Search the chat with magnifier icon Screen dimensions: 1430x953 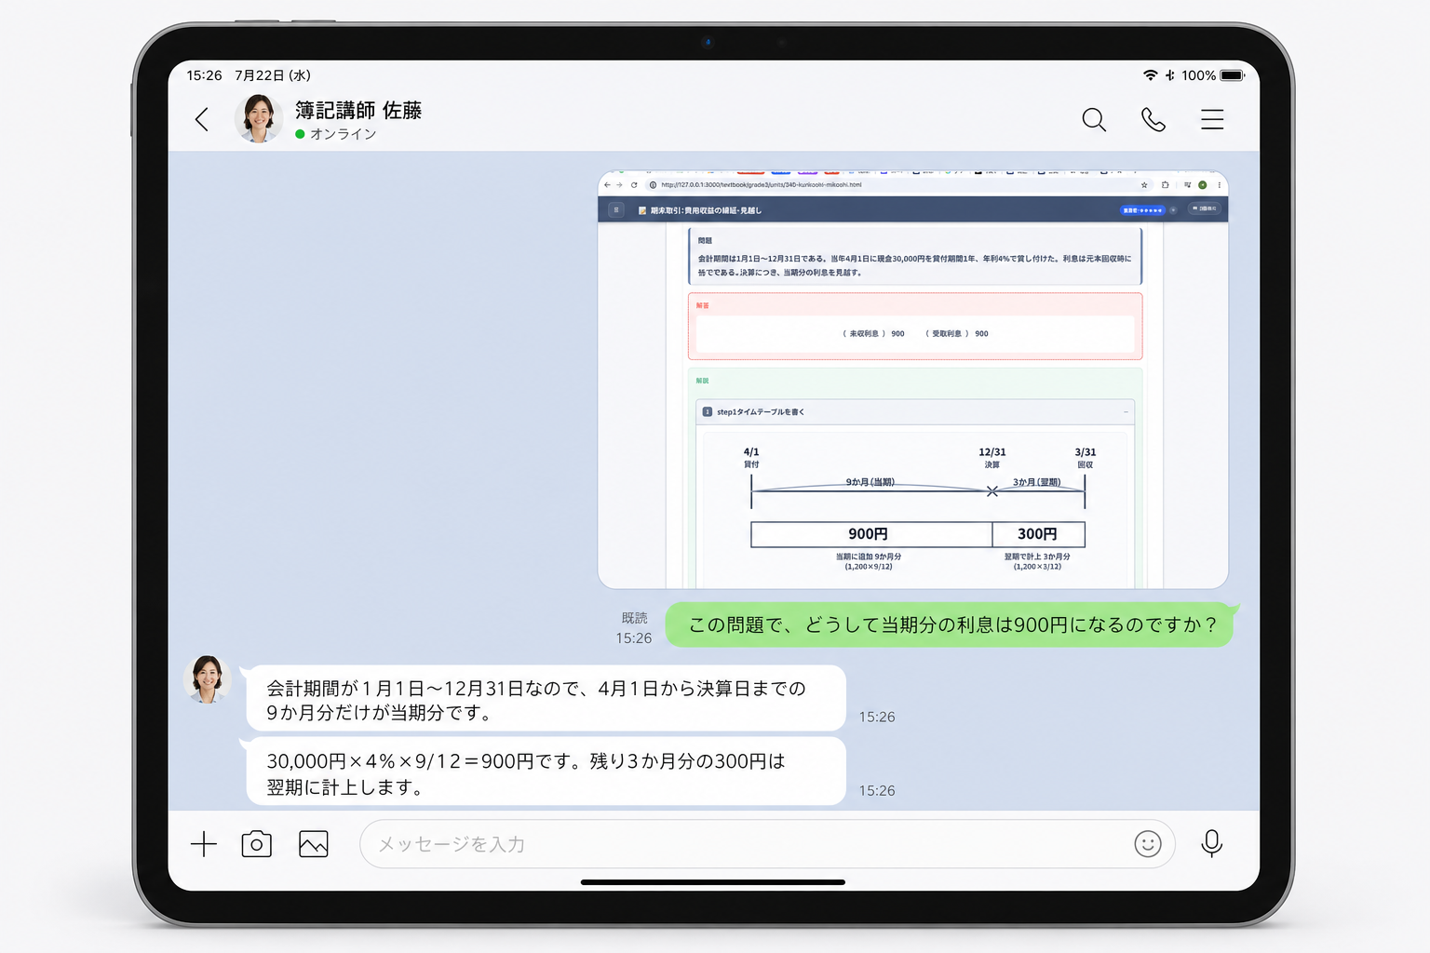click(1094, 119)
